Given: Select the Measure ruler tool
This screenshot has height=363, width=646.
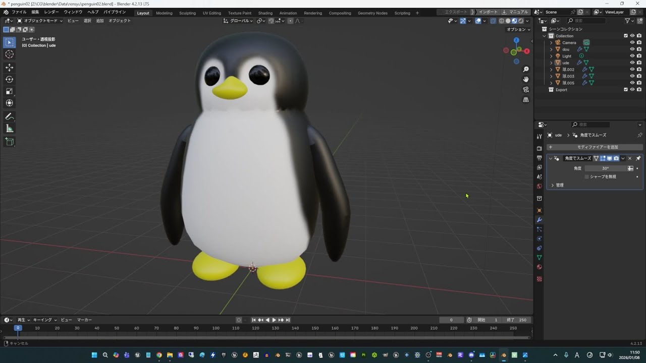Looking at the screenshot, I should 10,129.
